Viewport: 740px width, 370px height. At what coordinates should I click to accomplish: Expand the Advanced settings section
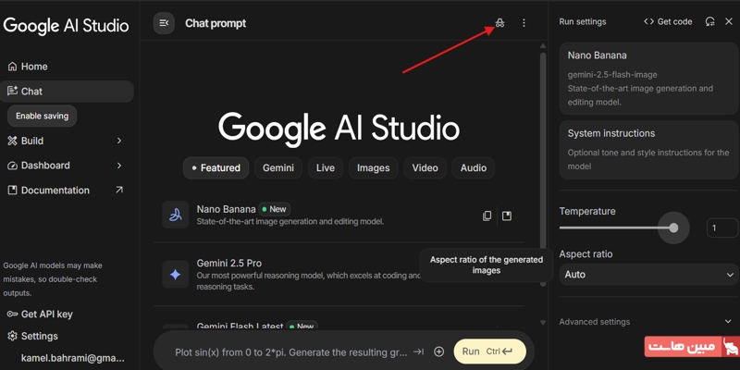coord(648,322)
